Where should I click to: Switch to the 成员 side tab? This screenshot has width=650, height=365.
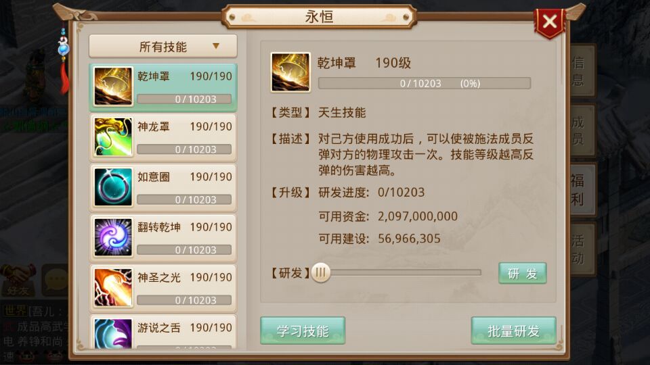pyautogui.click(x=579, y=130)
